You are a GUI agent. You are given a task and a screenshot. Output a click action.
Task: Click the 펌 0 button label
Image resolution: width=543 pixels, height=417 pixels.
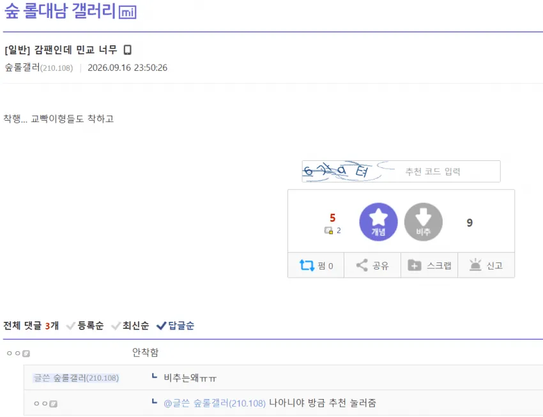point(325,266)
